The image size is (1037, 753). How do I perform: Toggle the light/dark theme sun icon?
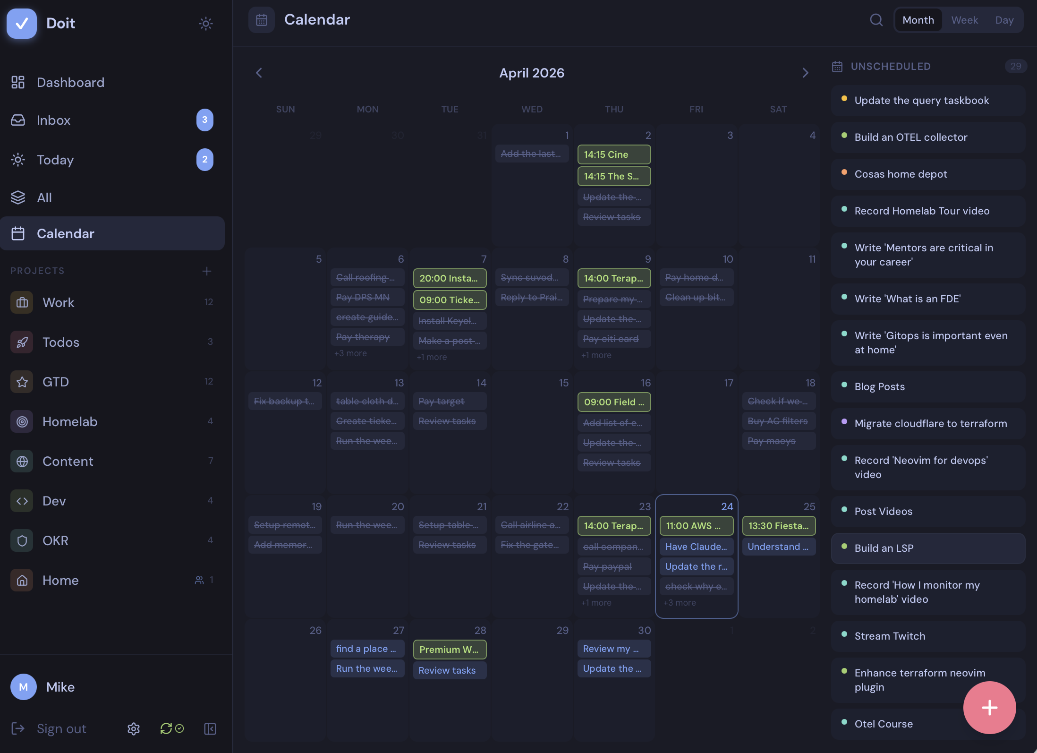(x=205, y=23)
